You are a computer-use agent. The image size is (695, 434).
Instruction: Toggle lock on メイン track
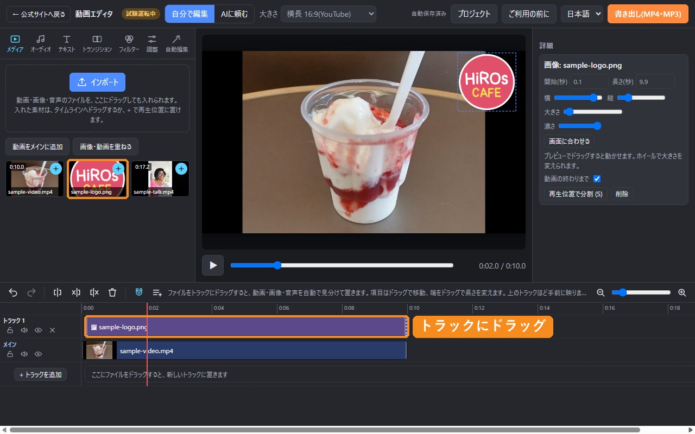pos(10,354)
